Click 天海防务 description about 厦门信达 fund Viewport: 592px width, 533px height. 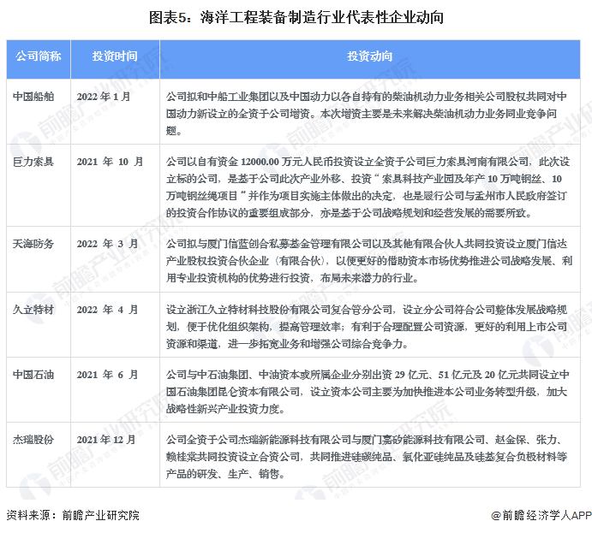click(x=369, y=261)
